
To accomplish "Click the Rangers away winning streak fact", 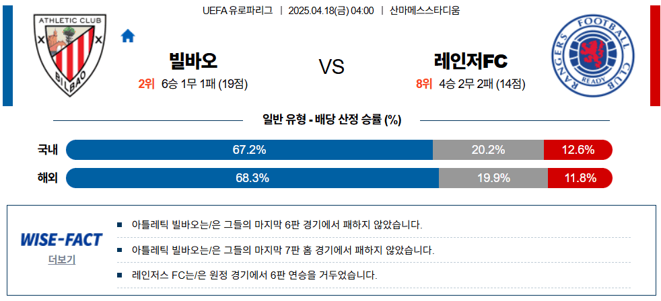I will coord(254,275).
